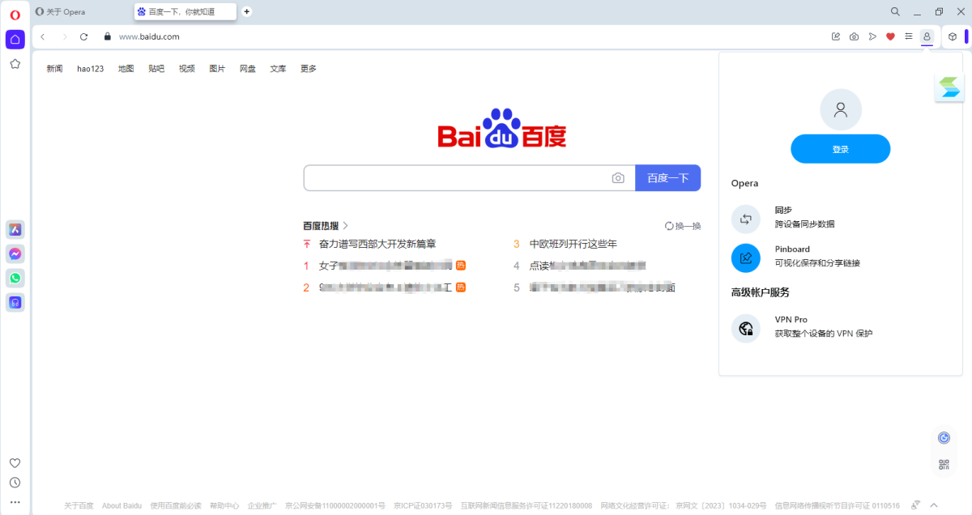Open the 更多 dropdown in Baidu navigation
The width and height of the screenshot is (972, 515).
pos(307,69)
